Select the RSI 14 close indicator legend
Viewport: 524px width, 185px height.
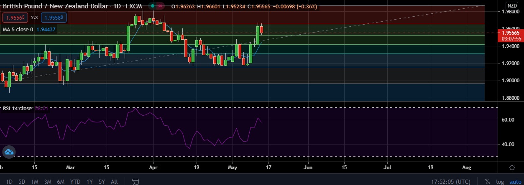tap(17, 108)
